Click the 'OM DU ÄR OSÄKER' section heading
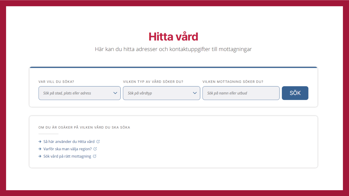349x196 pixels. (x=84, y=127)
